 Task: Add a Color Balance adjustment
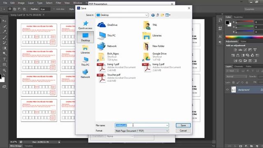[238, 55]
